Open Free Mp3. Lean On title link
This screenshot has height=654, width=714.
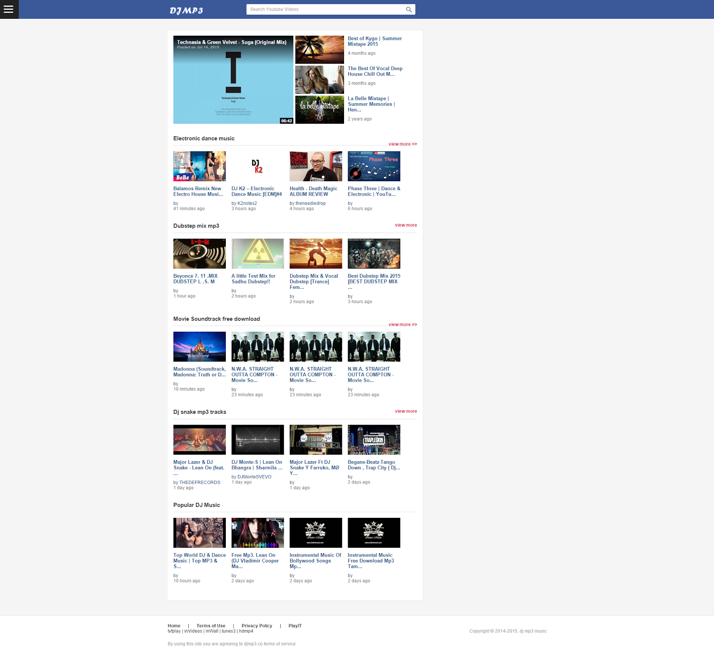255,561
